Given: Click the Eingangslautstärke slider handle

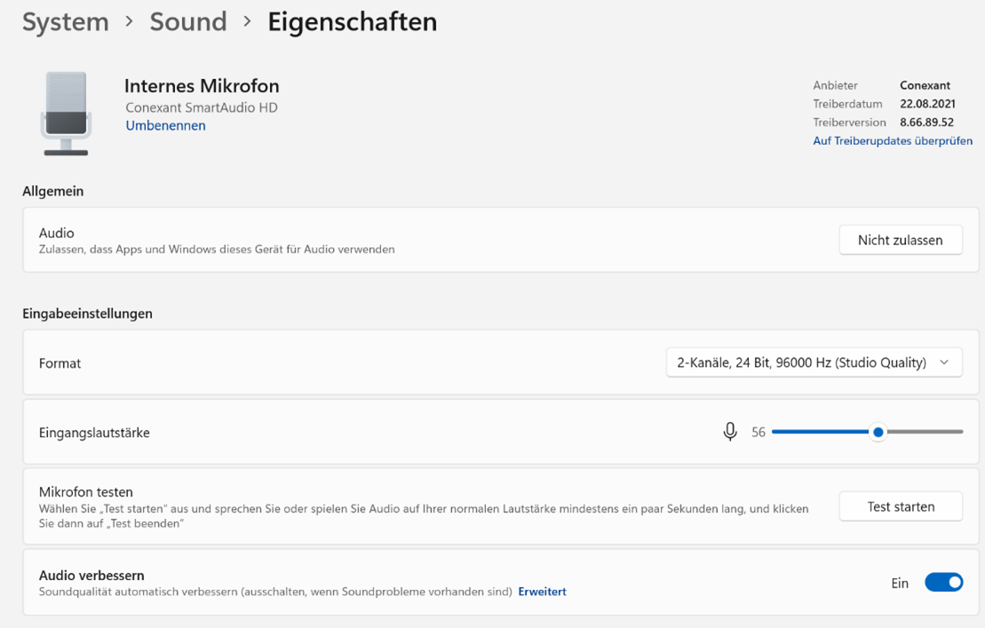Looking at the screenshot, I should click(x=878, y=432).
